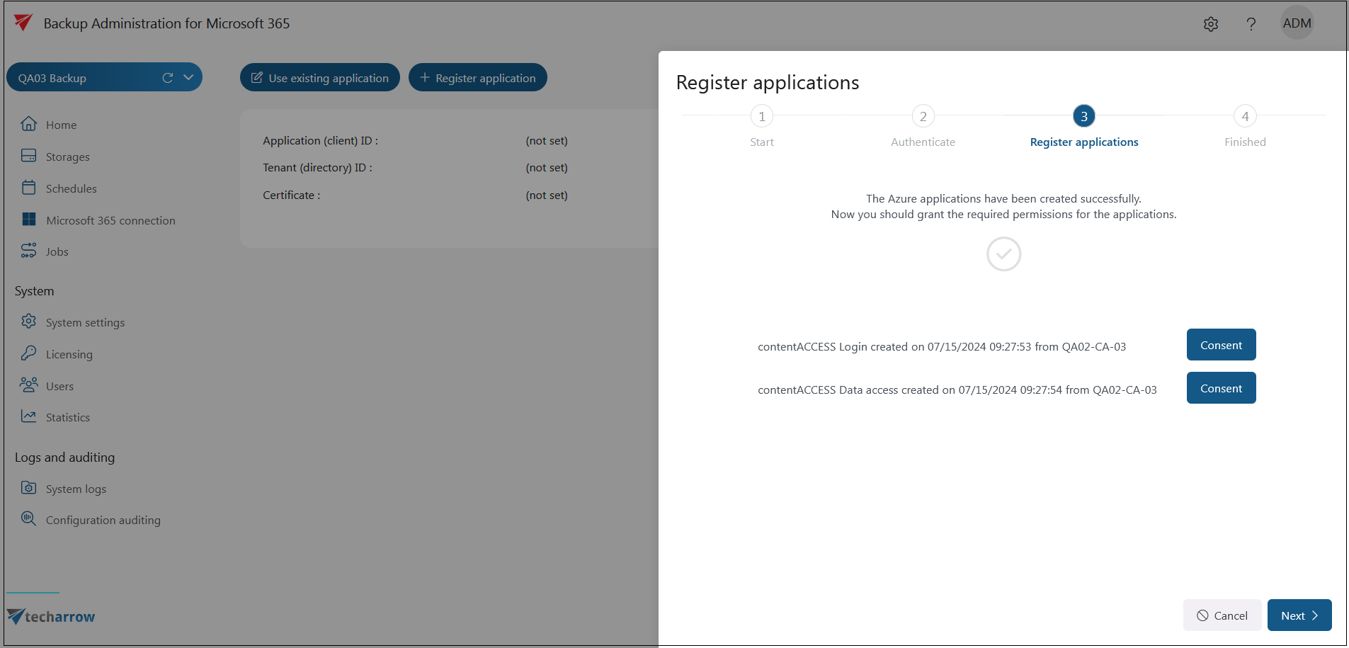1349x648 pixels.
Task: Expand the QA03 Backup tenant dropdown
Action: [188, 78]
